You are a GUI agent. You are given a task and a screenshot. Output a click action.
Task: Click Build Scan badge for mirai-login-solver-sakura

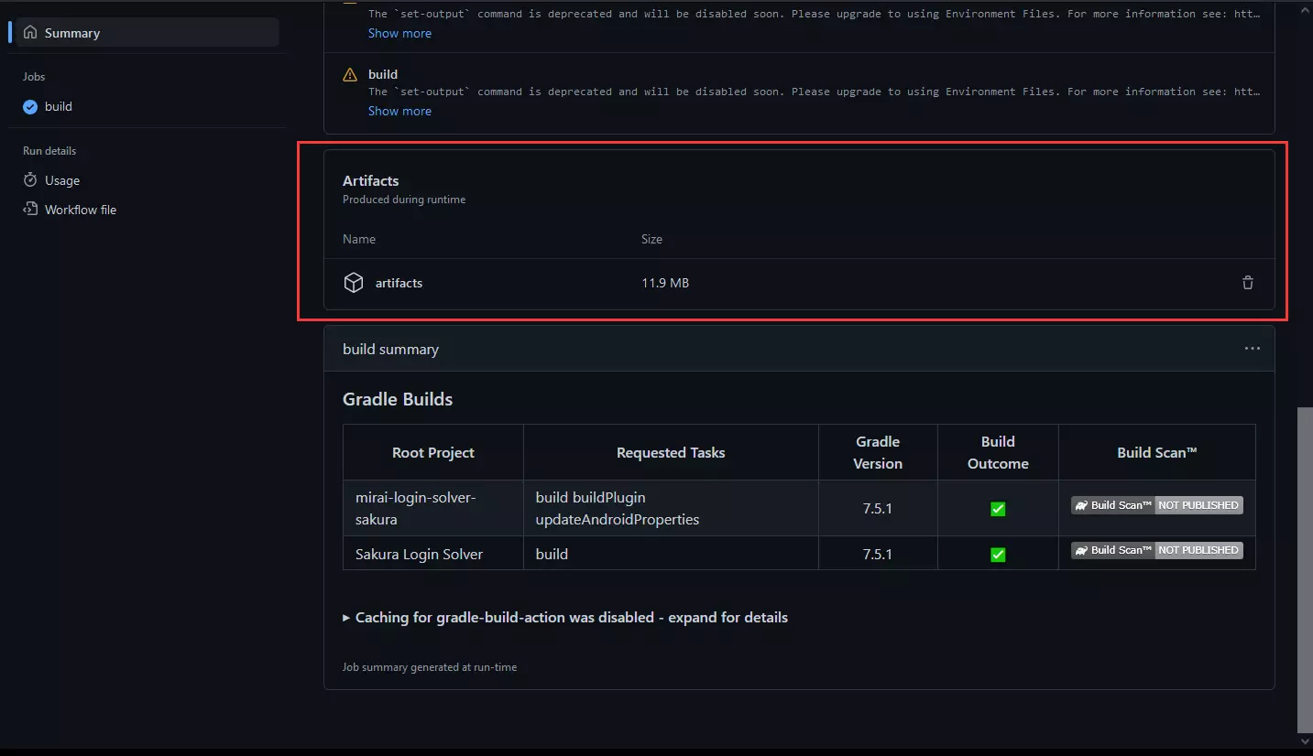click(x=1157, y=505)
